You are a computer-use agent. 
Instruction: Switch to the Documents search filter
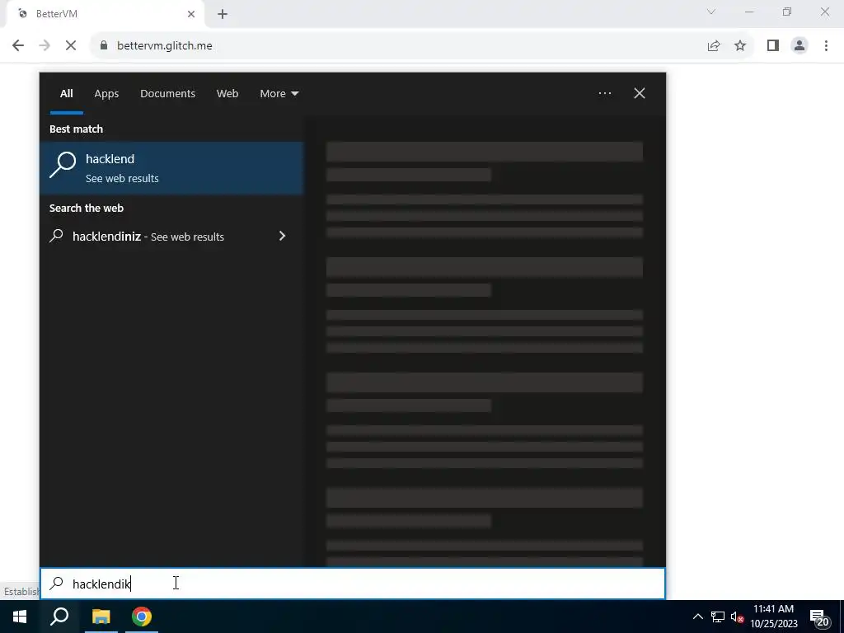pos(167,94)
